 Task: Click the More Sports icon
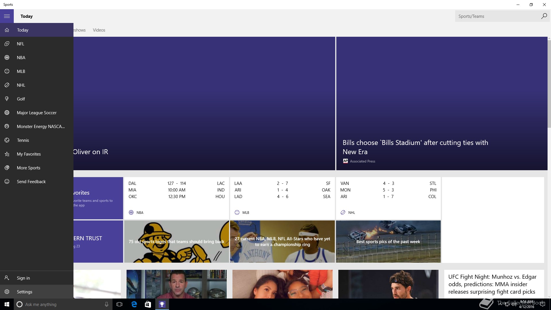coord(7,168)
